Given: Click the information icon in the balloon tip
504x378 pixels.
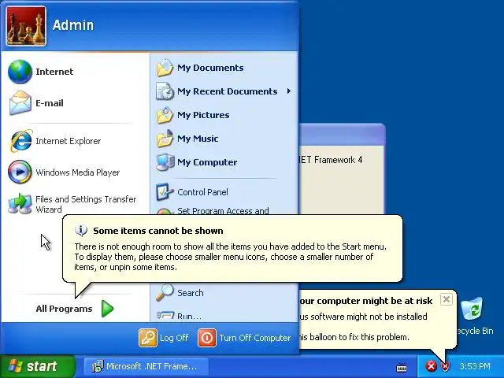Looking at the screenshot, I should 80,231.
